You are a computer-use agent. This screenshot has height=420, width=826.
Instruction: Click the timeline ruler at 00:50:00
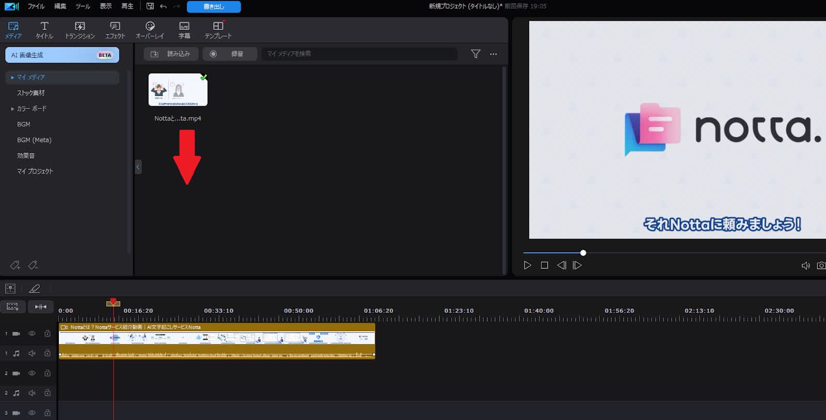[298, 311]
